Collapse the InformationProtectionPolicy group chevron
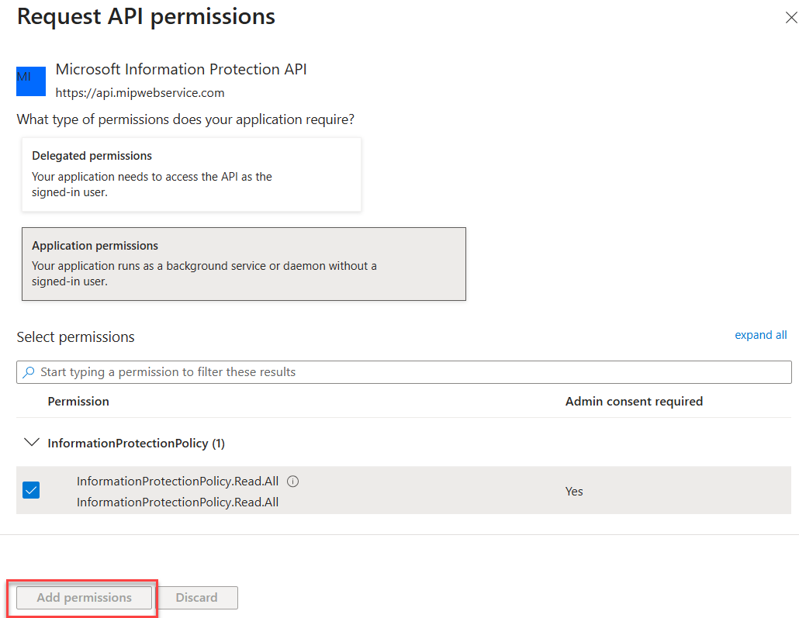This screenshot has height=618, width=799. tap(31, 443)
